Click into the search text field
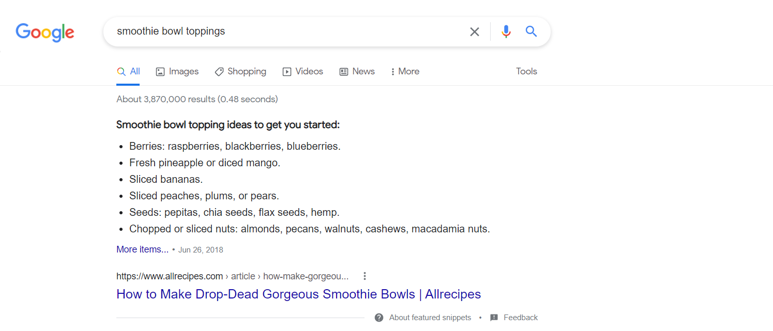 pos(284,31)
